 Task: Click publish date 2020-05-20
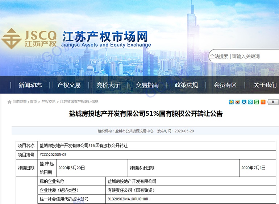(184, 131)
